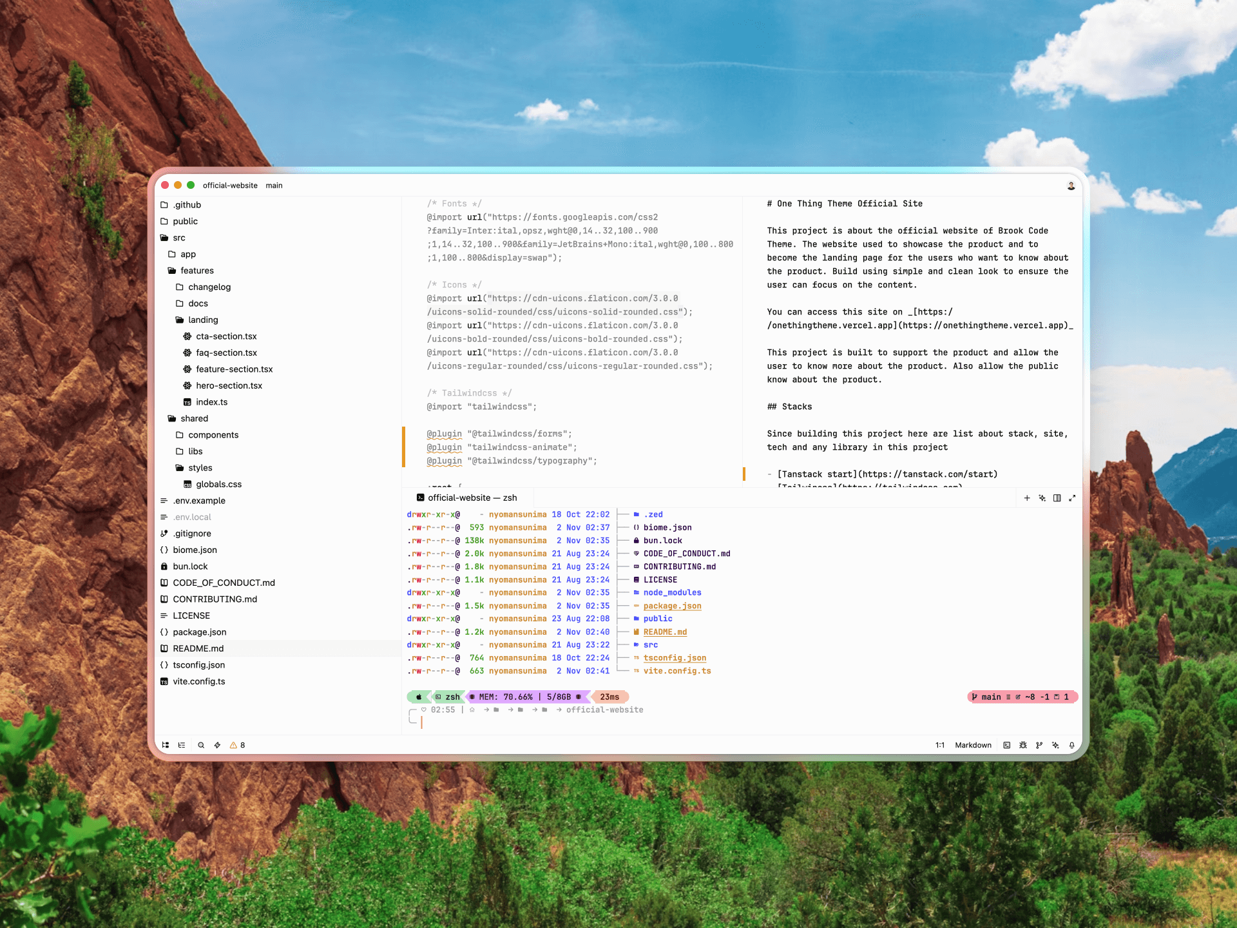
Task: Click the notification bell in status bar
Action: tap(1072, 745)
